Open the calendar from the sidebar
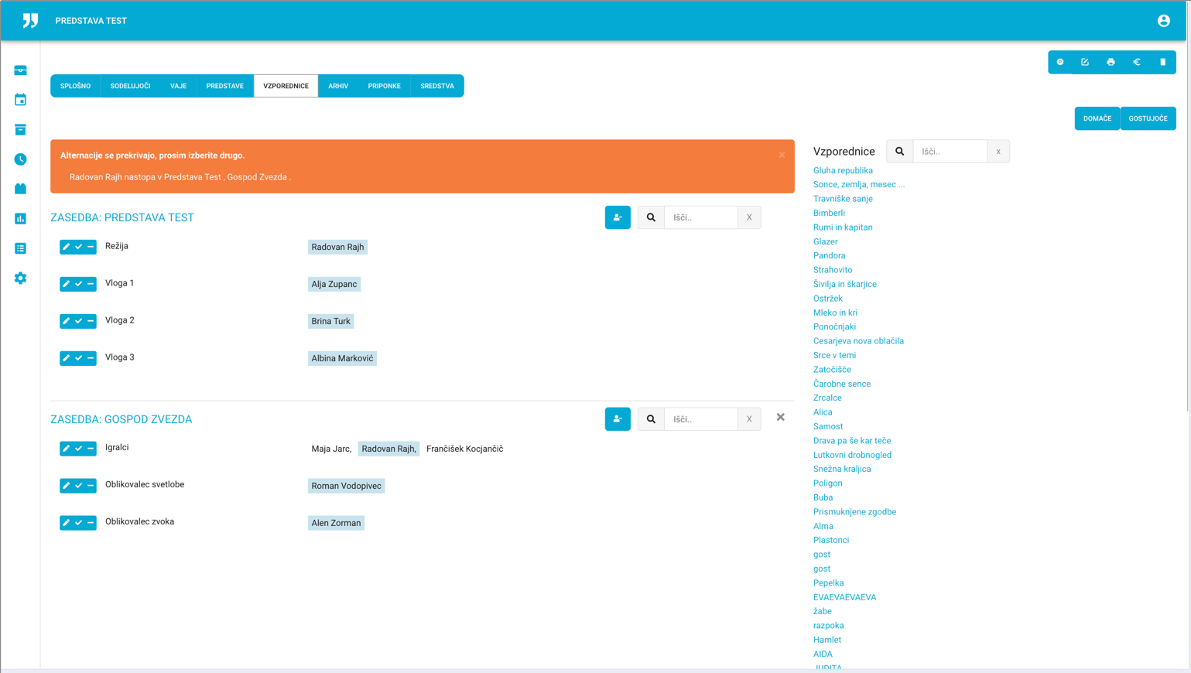1191x673 pixels. coord(21,100)
